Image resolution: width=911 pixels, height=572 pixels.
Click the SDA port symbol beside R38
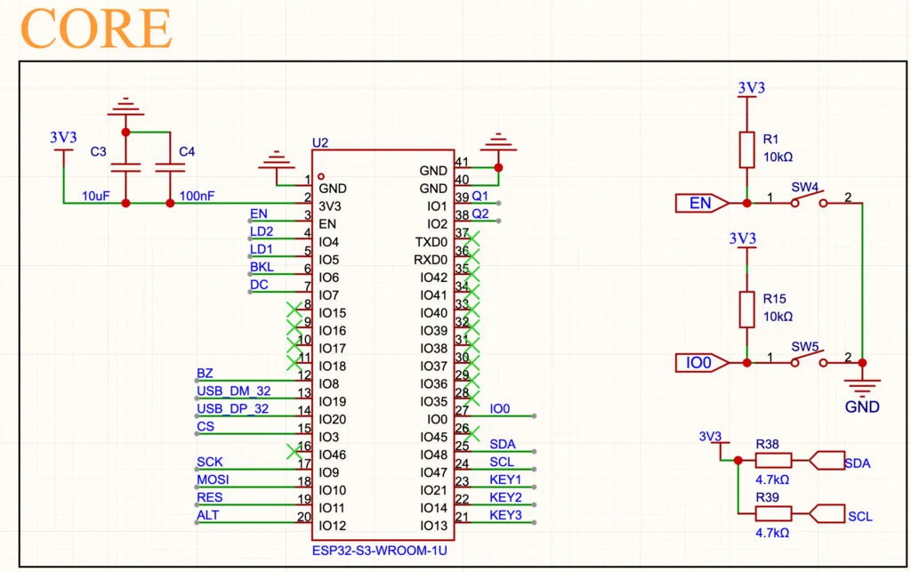click(826, 461)
